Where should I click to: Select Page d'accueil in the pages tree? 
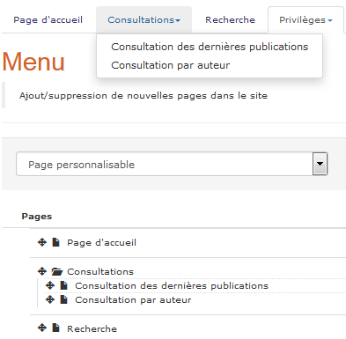[x=101, y=243]
